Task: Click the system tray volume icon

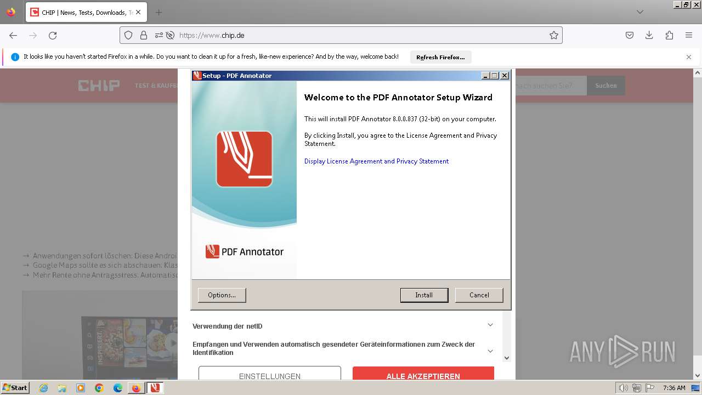Action: 623,388
